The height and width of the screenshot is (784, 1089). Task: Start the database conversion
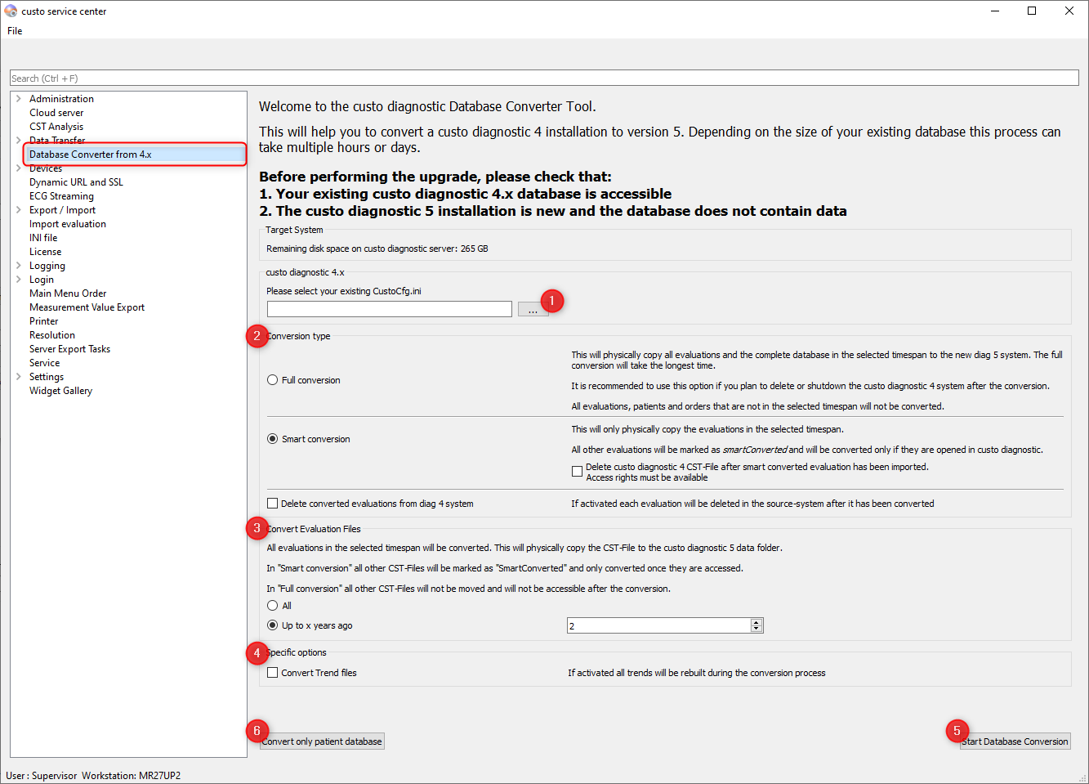tap(1015, 741)
